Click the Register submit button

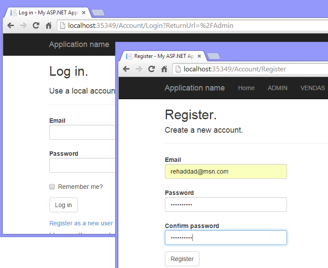tap(182, 259)
